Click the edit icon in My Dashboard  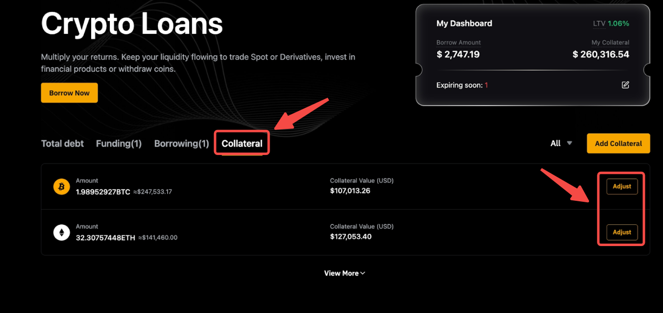click(x=625, y=85)
